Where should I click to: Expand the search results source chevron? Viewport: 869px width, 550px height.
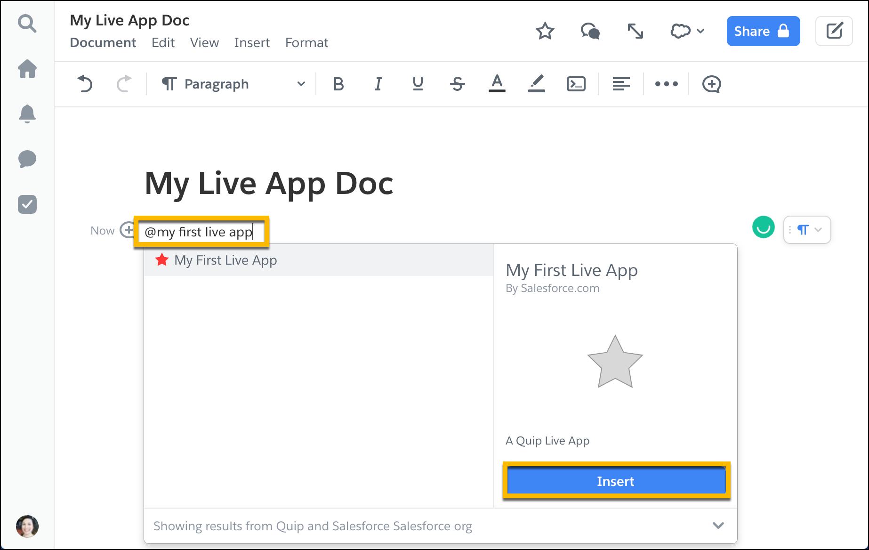click(x=718, y=526)
